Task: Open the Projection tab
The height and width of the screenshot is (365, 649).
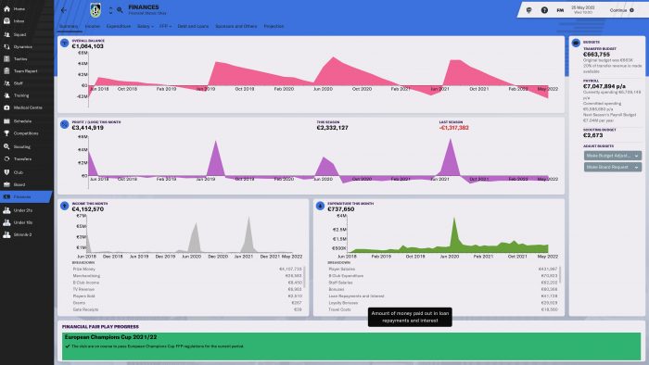Action: pyautogui.click(x=274, y=26)
